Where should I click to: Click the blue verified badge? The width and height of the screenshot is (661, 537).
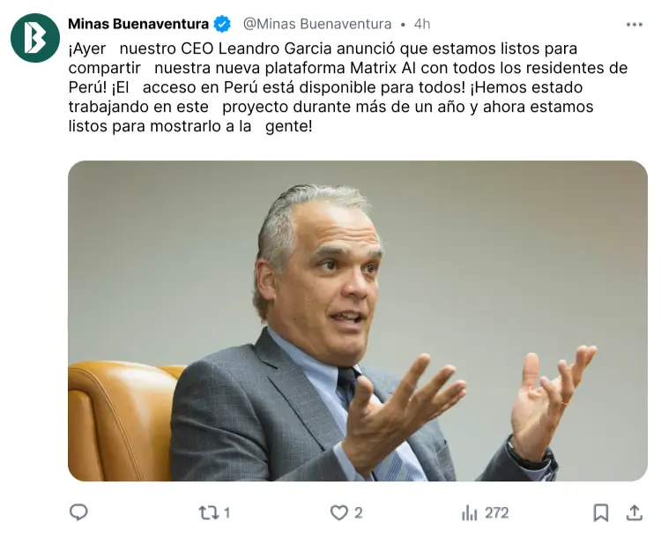point(222,24)
